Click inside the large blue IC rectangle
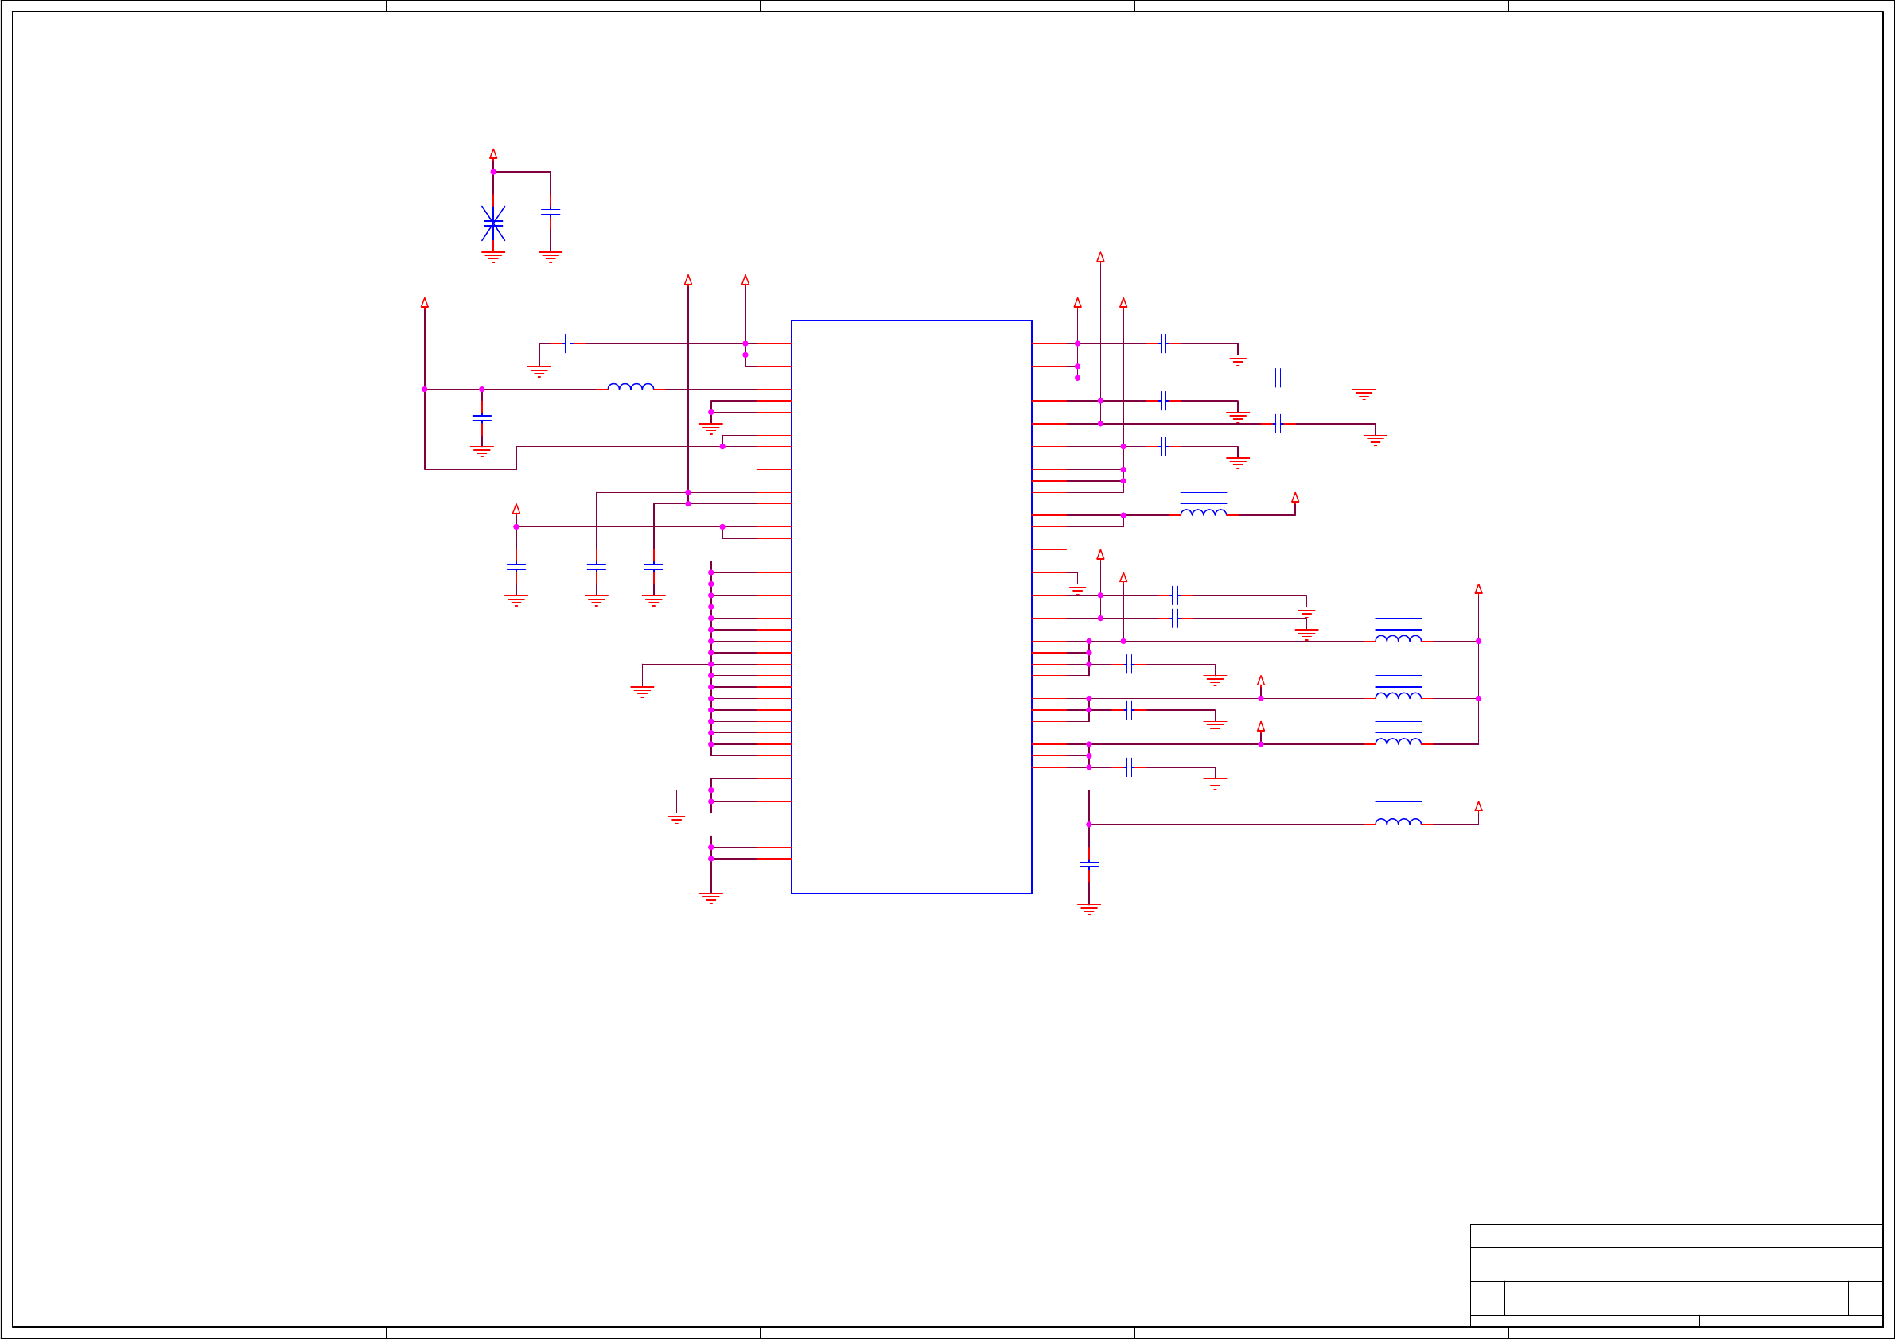 910,607
